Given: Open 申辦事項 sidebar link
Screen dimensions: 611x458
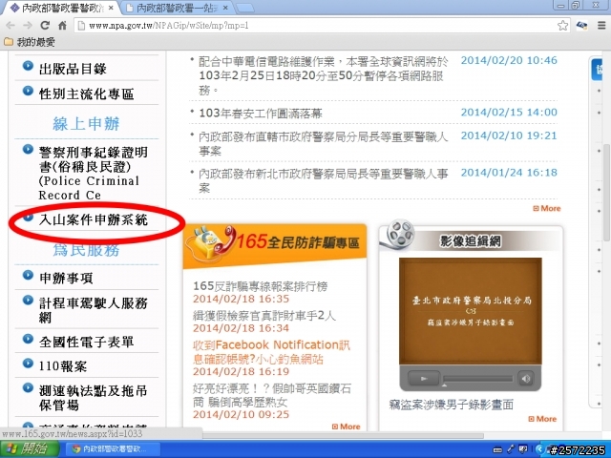Looking at the screenshot, I should click(66, 278).
